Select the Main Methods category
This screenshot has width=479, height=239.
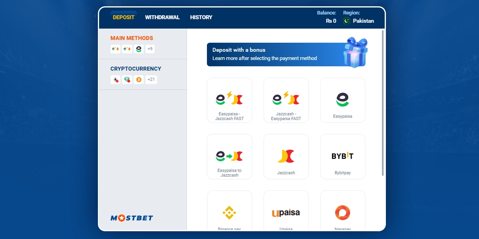pyautogui.click(x=132, y=38)
